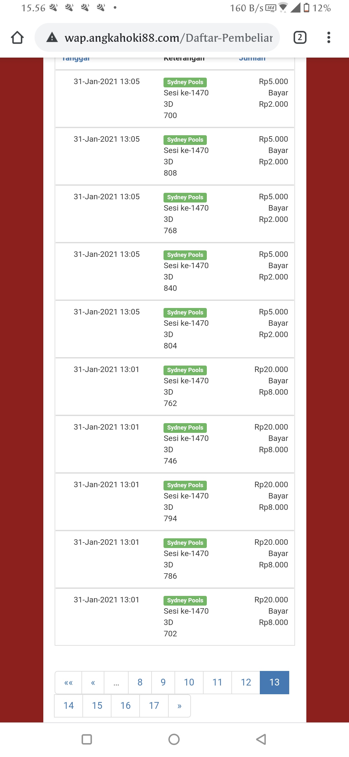
Task: Go to pagination page 12
Action: point(246,682)
